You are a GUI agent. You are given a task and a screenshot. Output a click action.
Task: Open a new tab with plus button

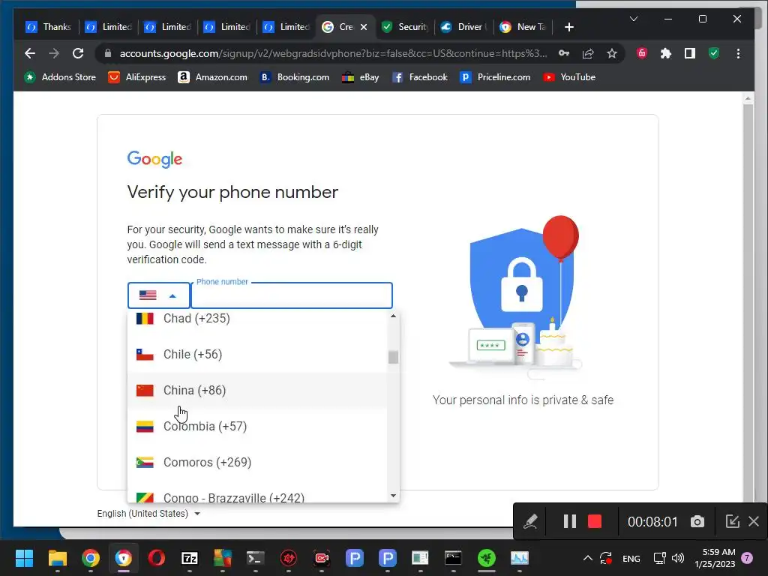568,27
